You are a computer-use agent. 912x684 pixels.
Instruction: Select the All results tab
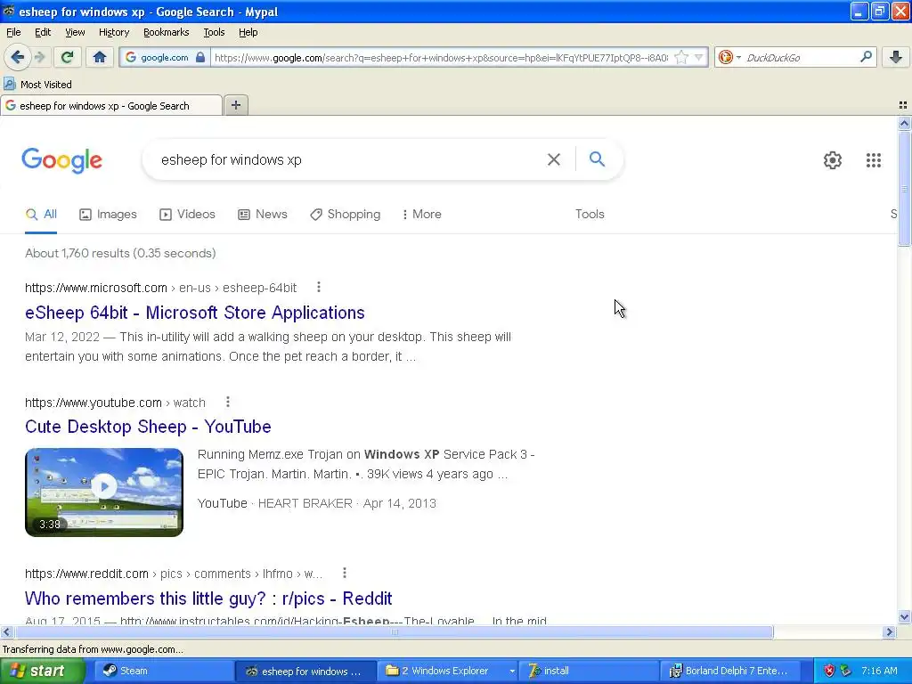[x=41, y=214]
